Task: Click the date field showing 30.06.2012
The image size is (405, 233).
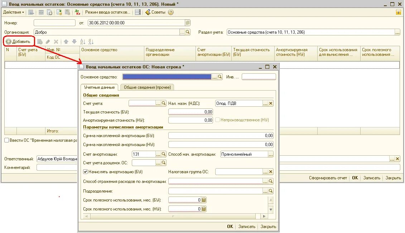Action: pos(136,23)
